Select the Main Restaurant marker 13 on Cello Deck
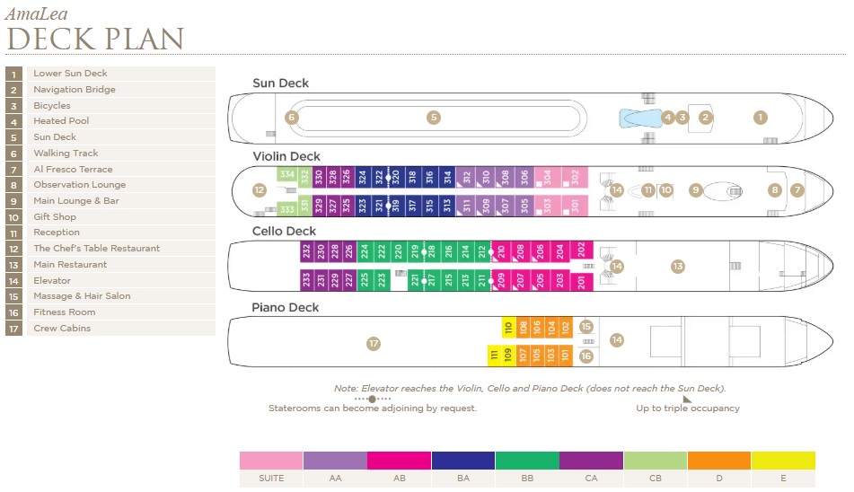 coord(678,266)
